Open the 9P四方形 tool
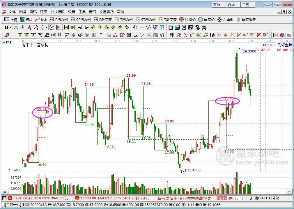The height and width of the screenshot is (209, 294). tap(81, 20)
